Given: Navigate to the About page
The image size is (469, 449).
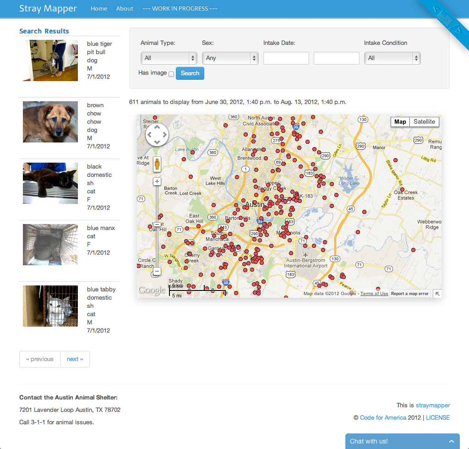Looking at the screenshot, I should tap(125, 8).
